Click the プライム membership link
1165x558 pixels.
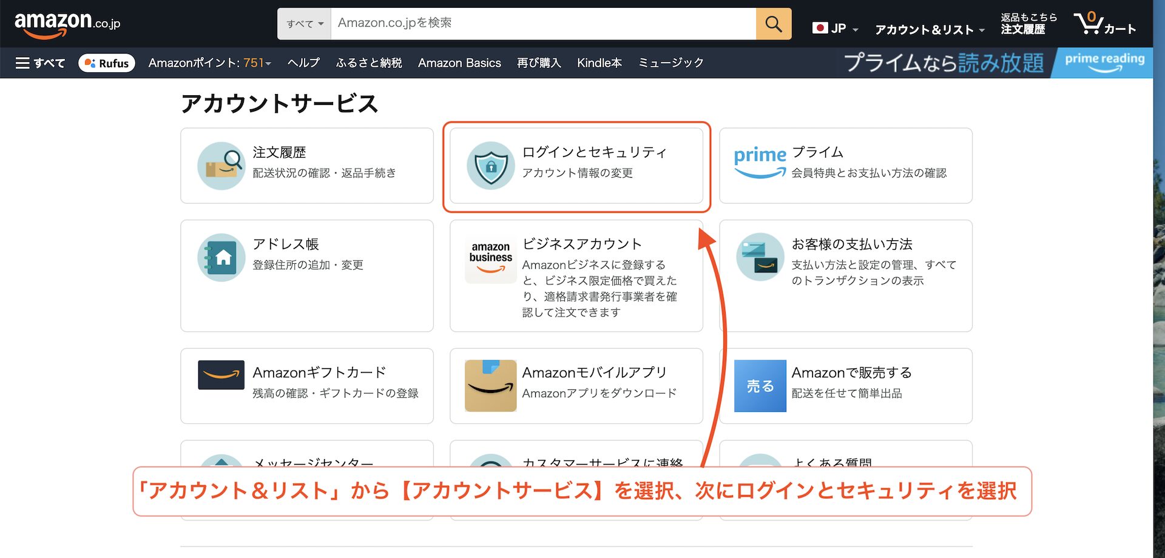(817, 152)
